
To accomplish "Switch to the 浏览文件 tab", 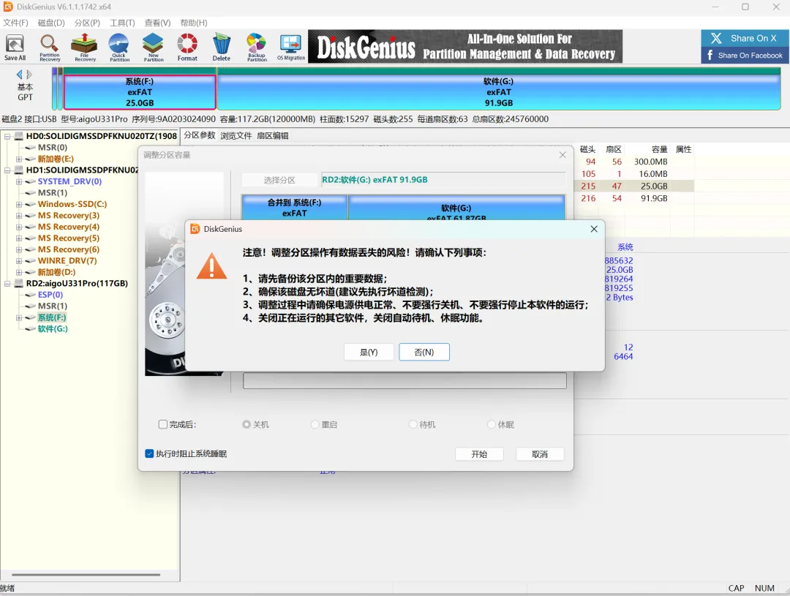I will 236,135.
